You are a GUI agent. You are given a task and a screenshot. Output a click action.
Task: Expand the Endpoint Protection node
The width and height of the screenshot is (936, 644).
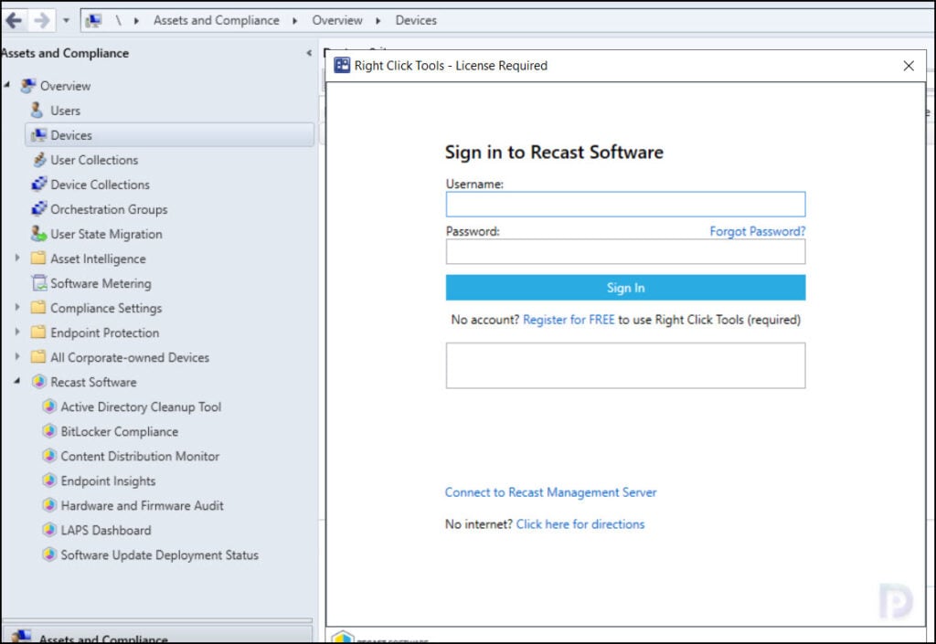(17, 333)
